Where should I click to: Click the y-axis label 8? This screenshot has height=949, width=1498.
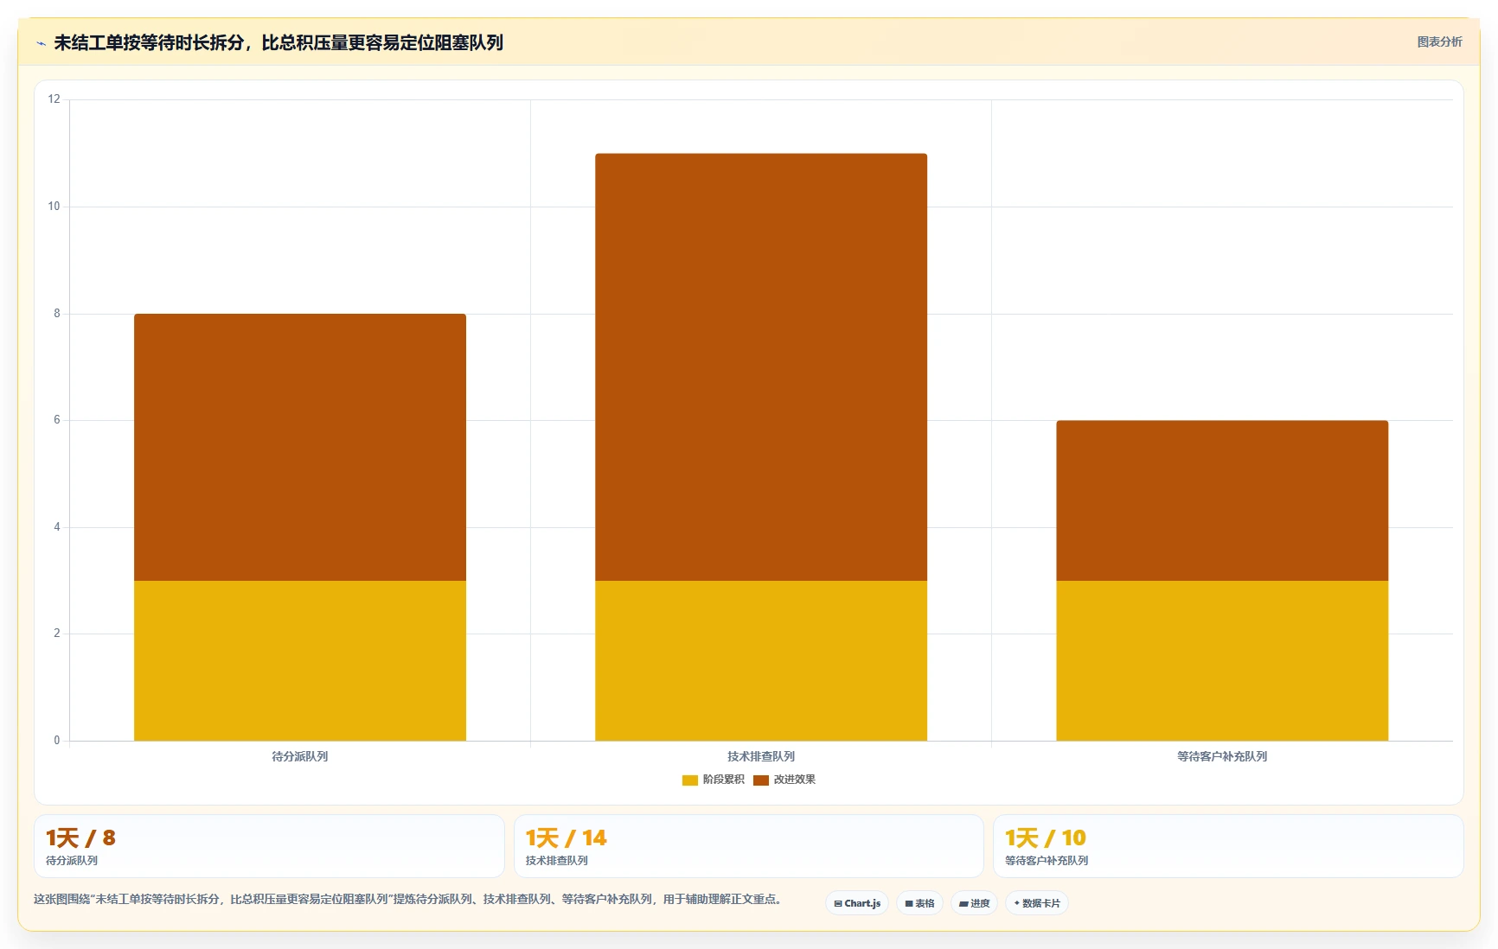57,314
